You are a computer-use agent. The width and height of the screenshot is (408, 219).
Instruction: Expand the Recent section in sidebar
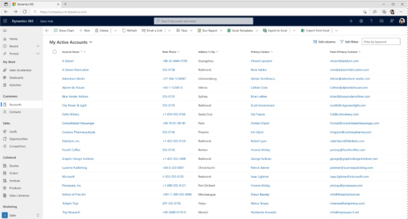[38, 46]
